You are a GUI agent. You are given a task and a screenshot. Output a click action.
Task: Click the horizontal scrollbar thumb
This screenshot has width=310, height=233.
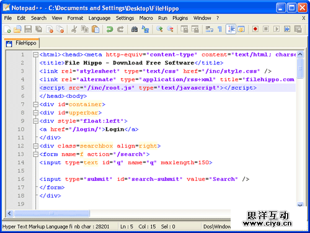(x=51, y=213)
